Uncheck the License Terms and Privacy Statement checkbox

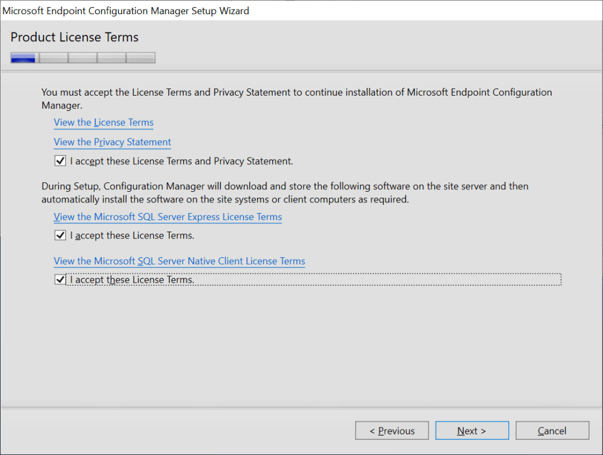click(x=60, y=161)
